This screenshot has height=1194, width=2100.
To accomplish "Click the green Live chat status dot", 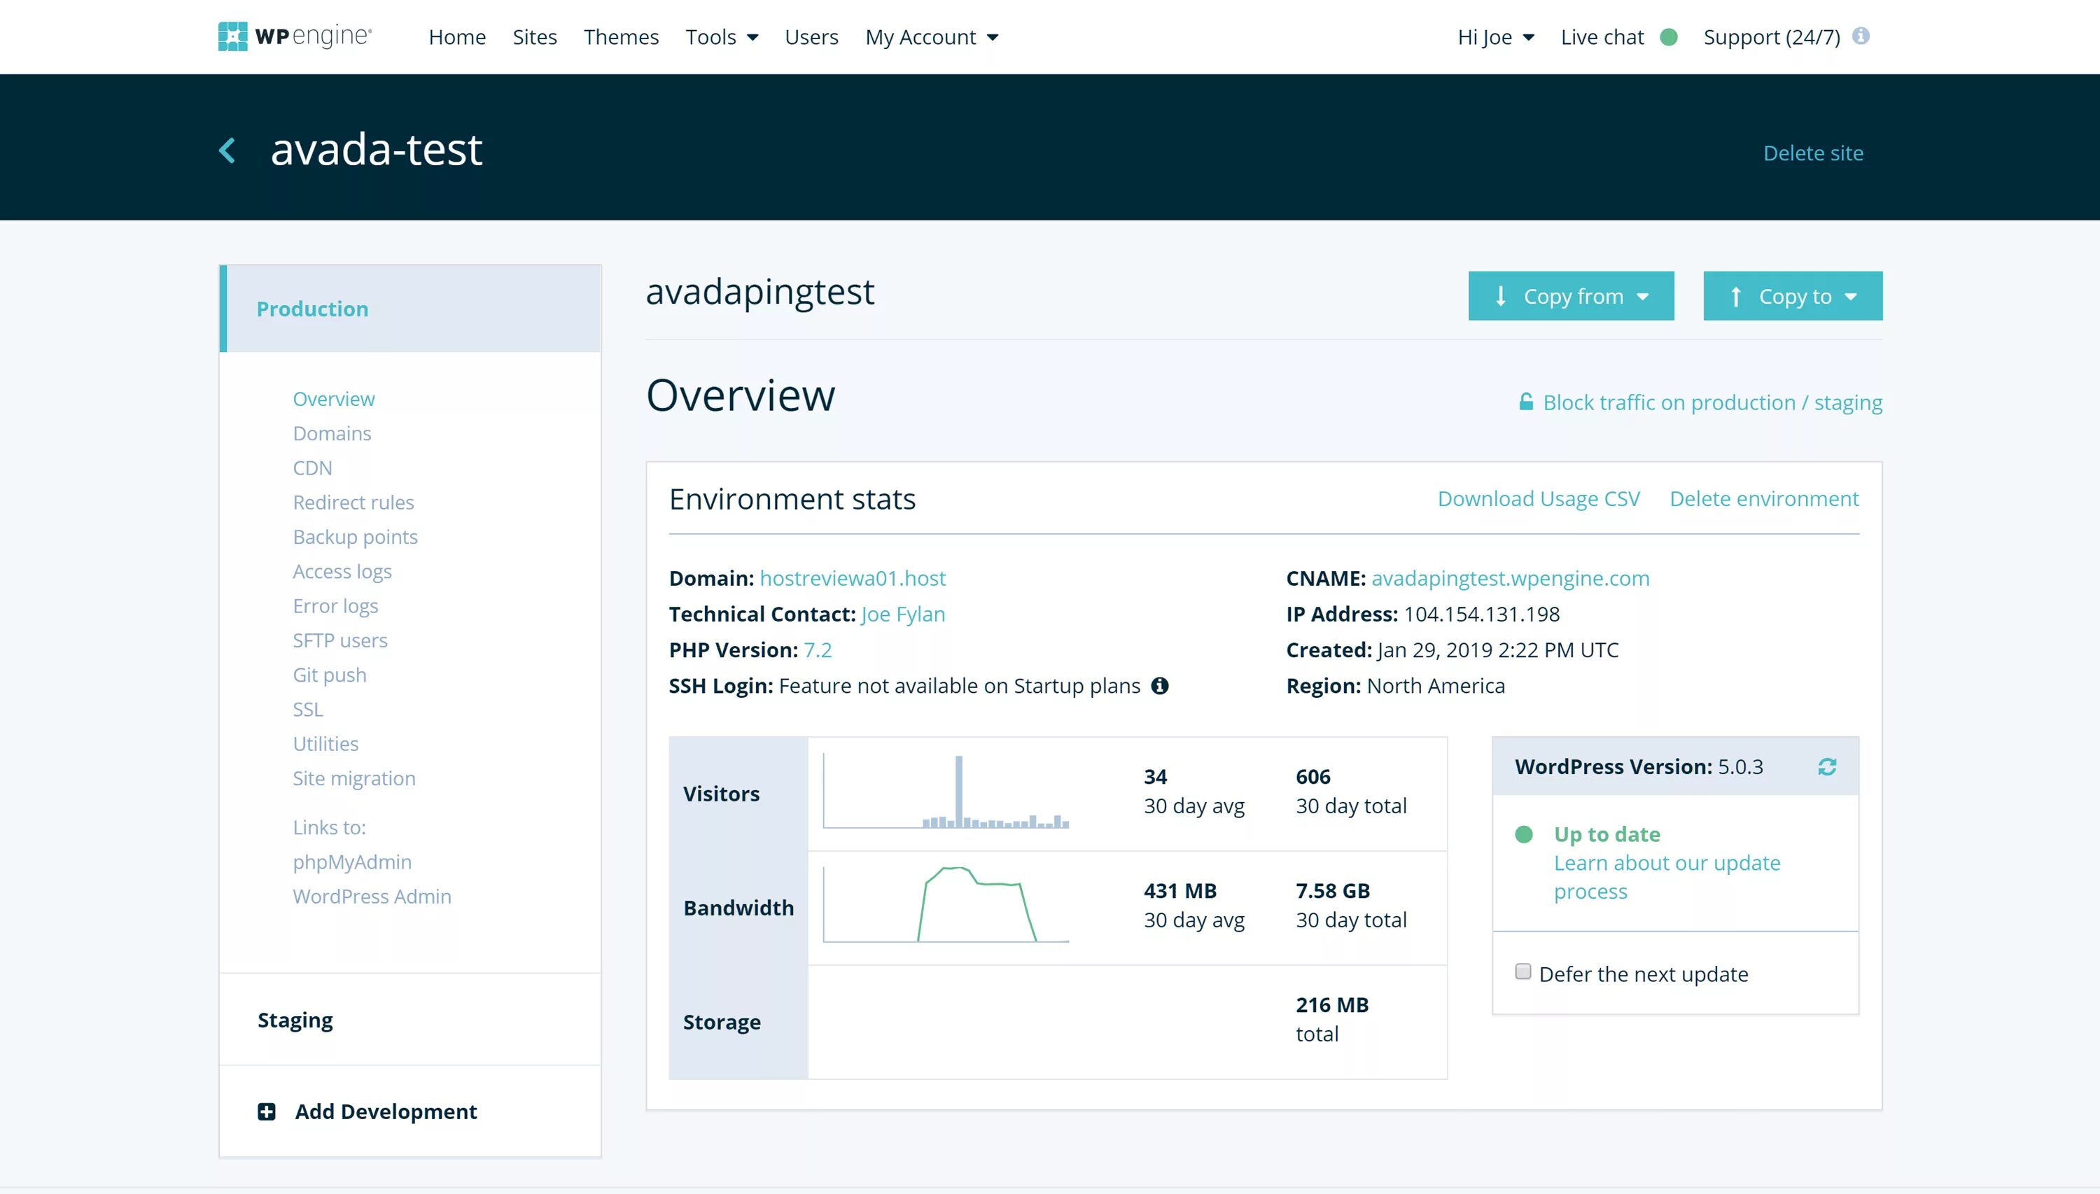I will [x=1668, y=37].
